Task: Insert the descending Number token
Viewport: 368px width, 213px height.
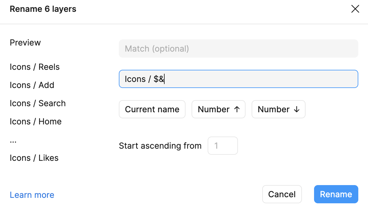Action: click(278, 109)
